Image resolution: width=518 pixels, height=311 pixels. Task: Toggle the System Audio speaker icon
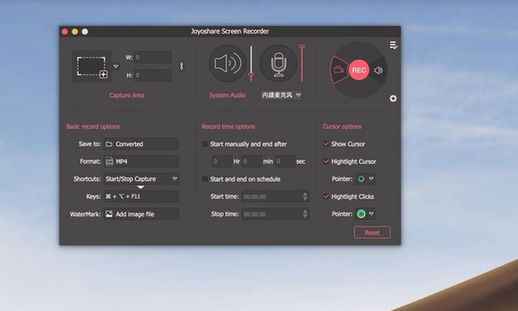pos(228,63)
